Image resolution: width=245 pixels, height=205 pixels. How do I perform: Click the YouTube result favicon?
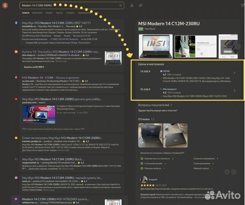pos(16,99)
